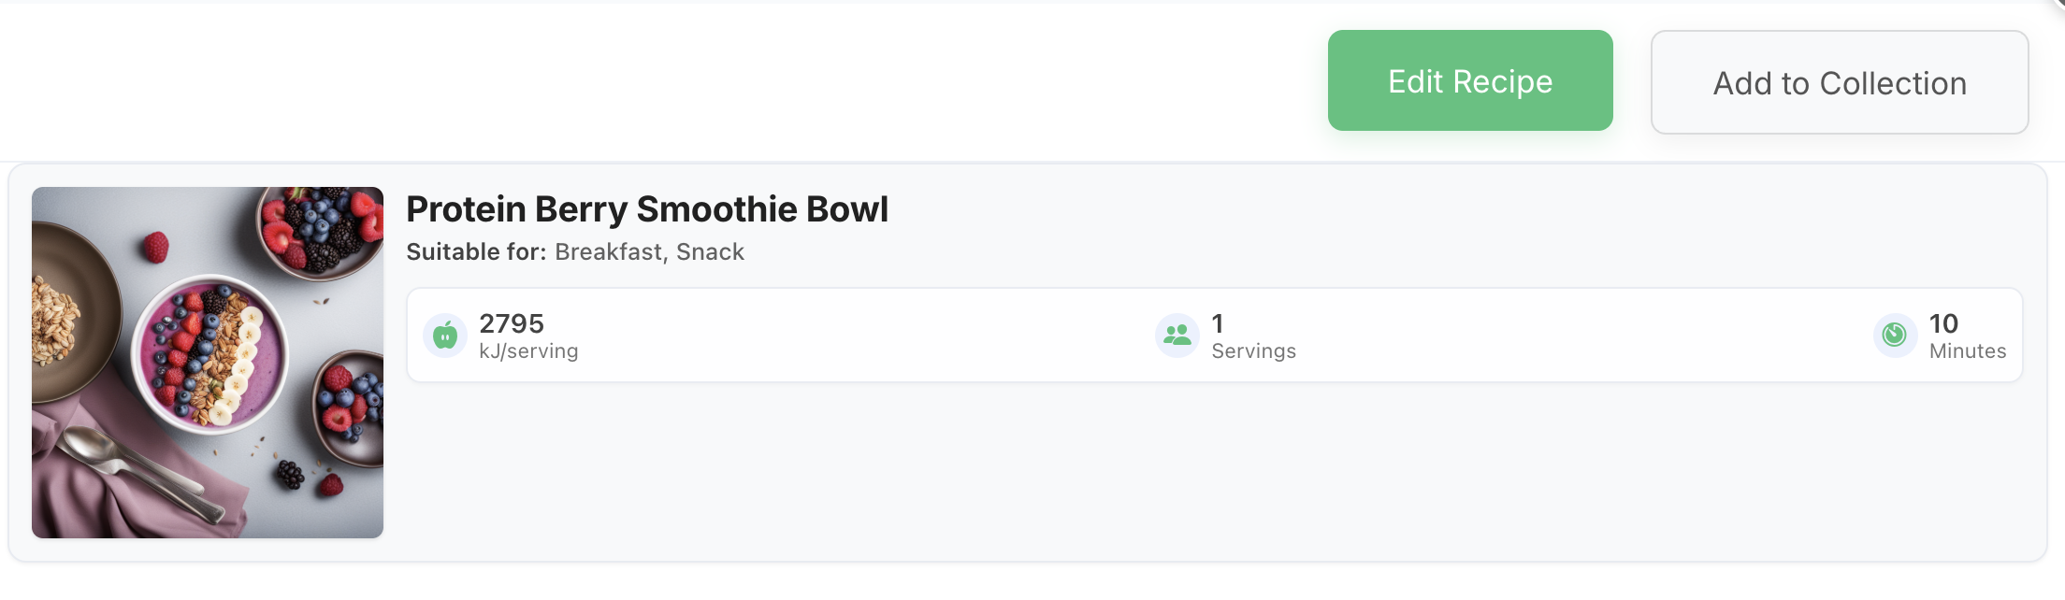Click the Minutes label text
The image size is (2065, 600).
[1967, 351]
